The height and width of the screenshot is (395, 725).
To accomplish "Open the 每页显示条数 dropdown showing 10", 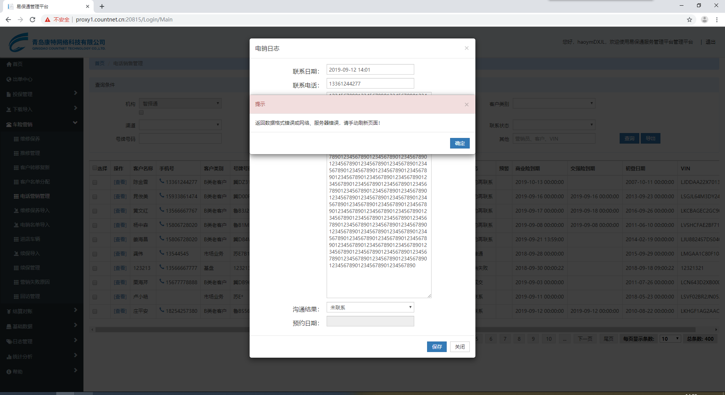I will pyautogui.click(x=670, y=339).
